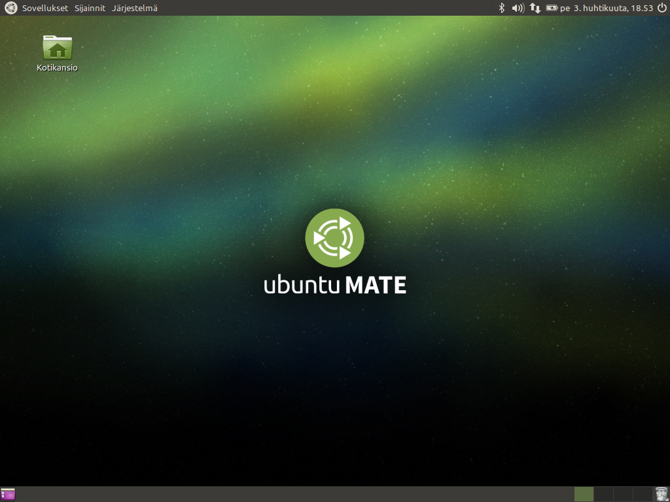The width and height of the screenshot is (670, 502).
Task: Click the Ubuntu MATE logo in top panel
Action: [x=10, y=8]
